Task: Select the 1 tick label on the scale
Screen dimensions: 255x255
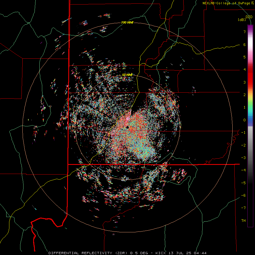Action: (x=245, y=107)
